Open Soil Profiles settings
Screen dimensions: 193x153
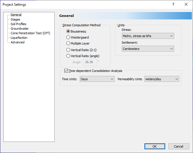[x=18, y=24]
